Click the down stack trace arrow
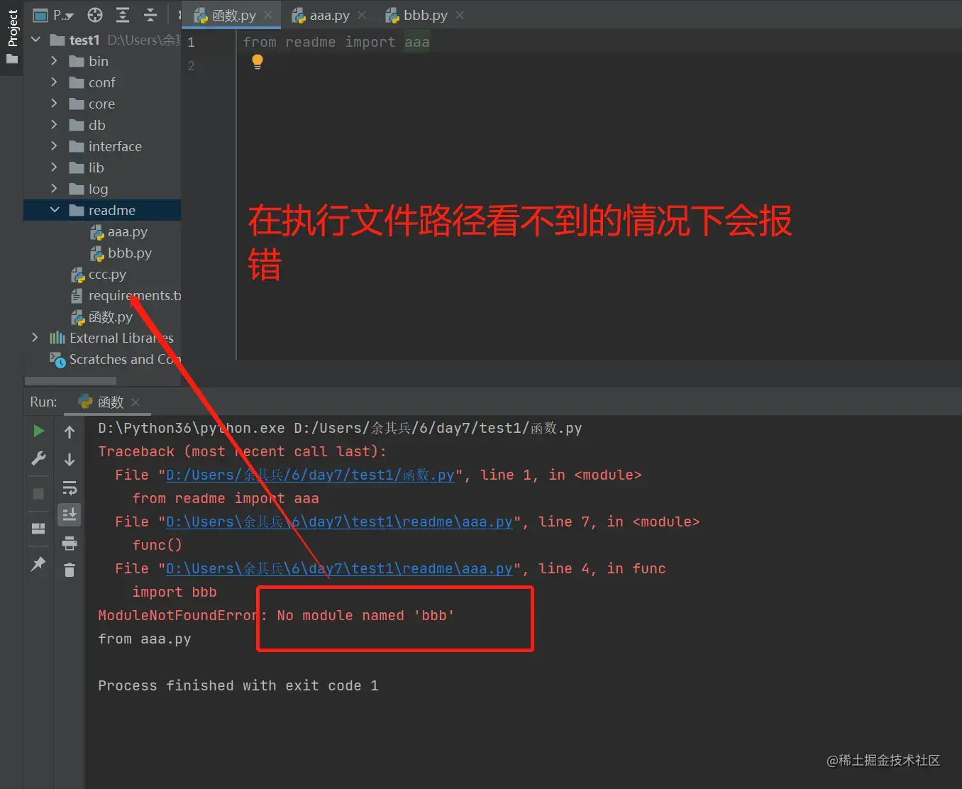Screen dimensions: 962x789 click(70, 459)
